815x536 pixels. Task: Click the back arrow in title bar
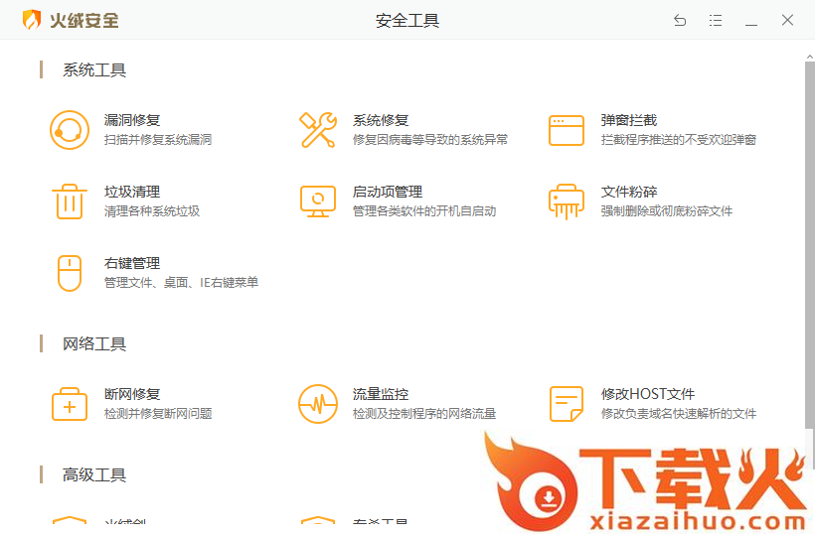point(680,20)
